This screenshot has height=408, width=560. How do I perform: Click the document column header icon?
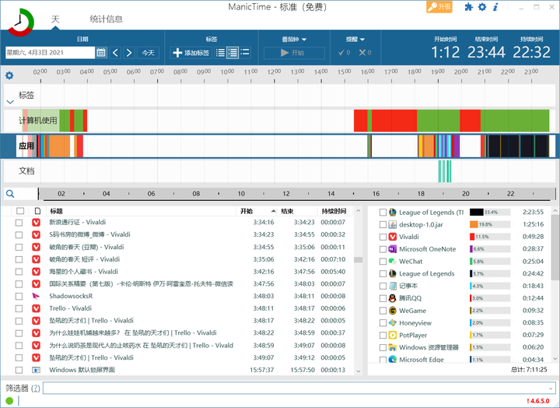(37, 211)
